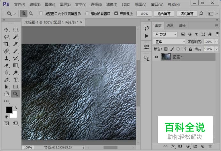The image size is (221, 151).
Task: Open the 类型 layer filter dropdown
Action: click(x=165, y=34)
